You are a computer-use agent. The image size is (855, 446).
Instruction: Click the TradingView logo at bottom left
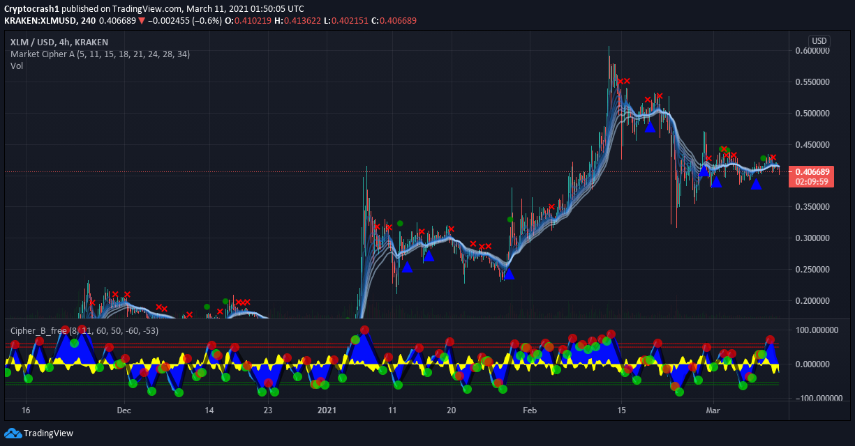point(39,433)
